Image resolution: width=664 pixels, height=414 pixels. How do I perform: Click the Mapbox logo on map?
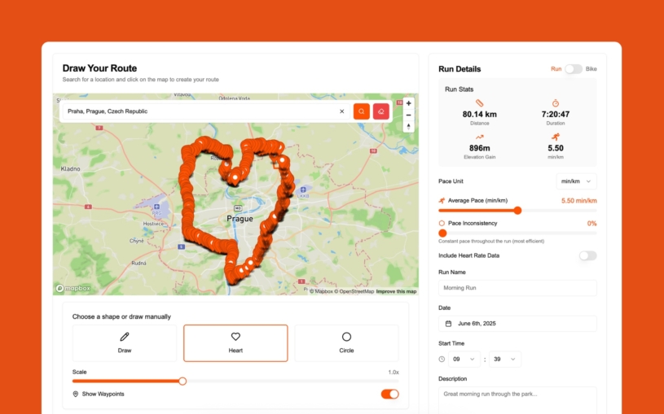coord(72,289)
